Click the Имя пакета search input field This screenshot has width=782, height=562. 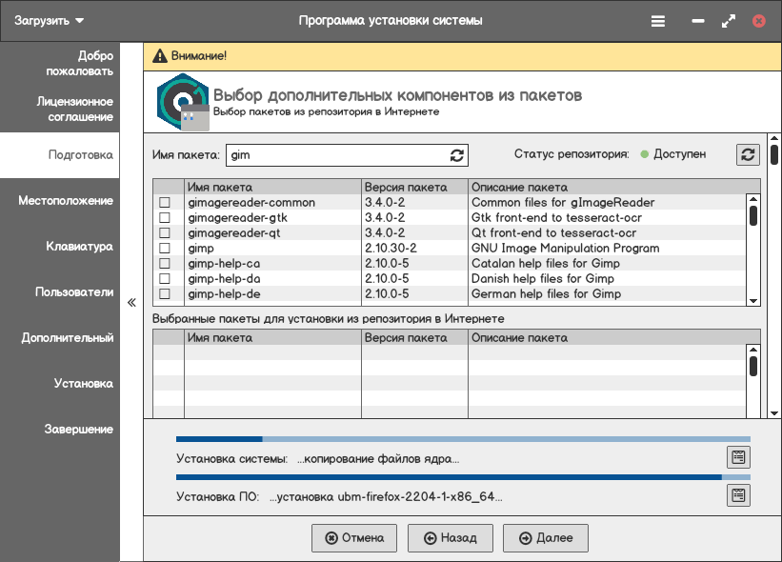point(333,155)
